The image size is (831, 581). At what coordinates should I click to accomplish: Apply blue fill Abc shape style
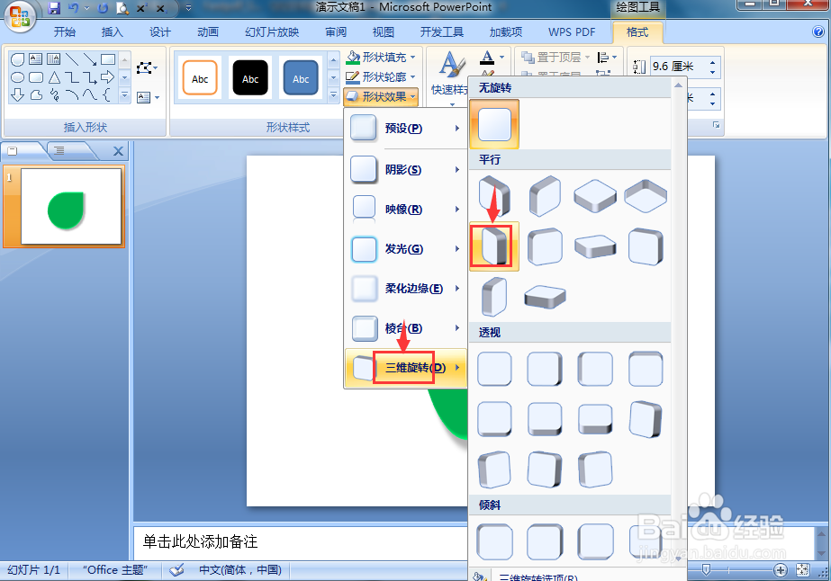point(301,78)
